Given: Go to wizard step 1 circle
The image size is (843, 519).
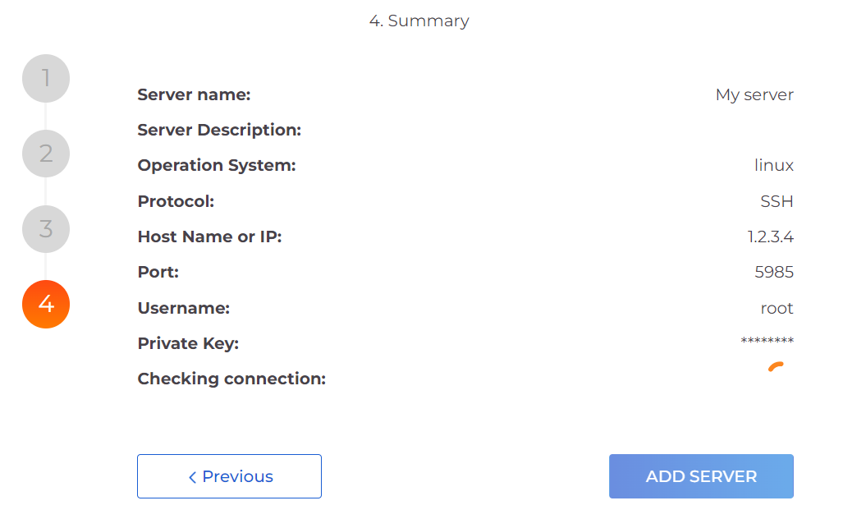Looking at the screenshot, I should 46,79.
